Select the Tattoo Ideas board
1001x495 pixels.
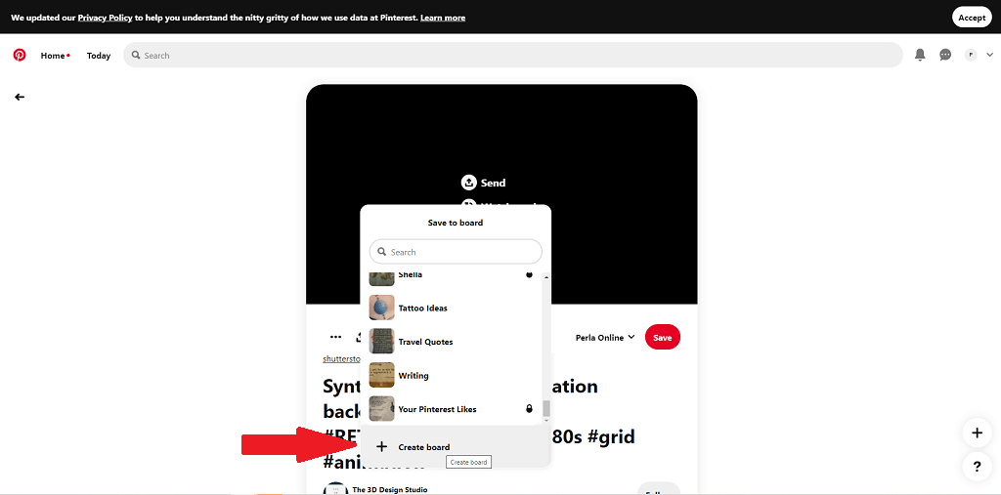pos(422,309)
